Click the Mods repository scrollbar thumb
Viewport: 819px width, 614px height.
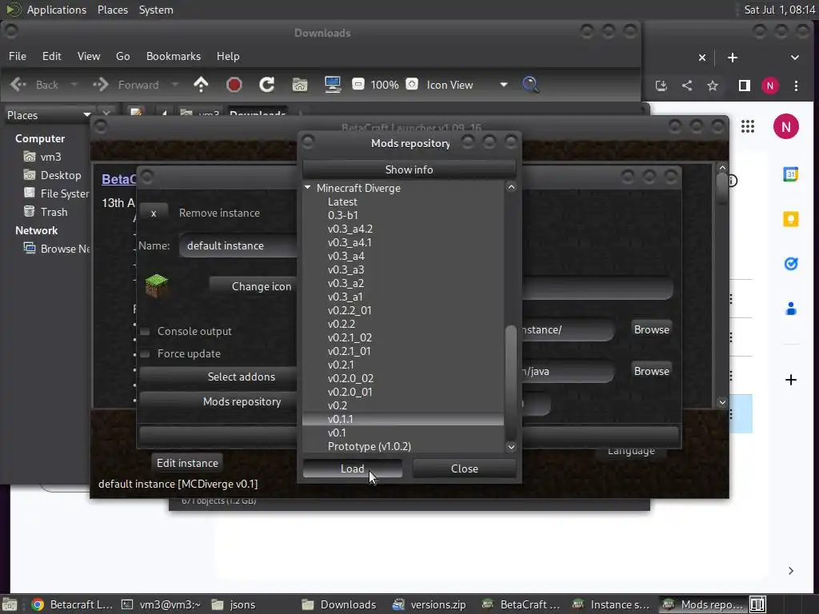tap(511, 383)
